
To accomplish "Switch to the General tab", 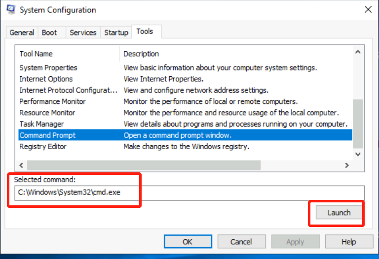I will tap(22, 32).
